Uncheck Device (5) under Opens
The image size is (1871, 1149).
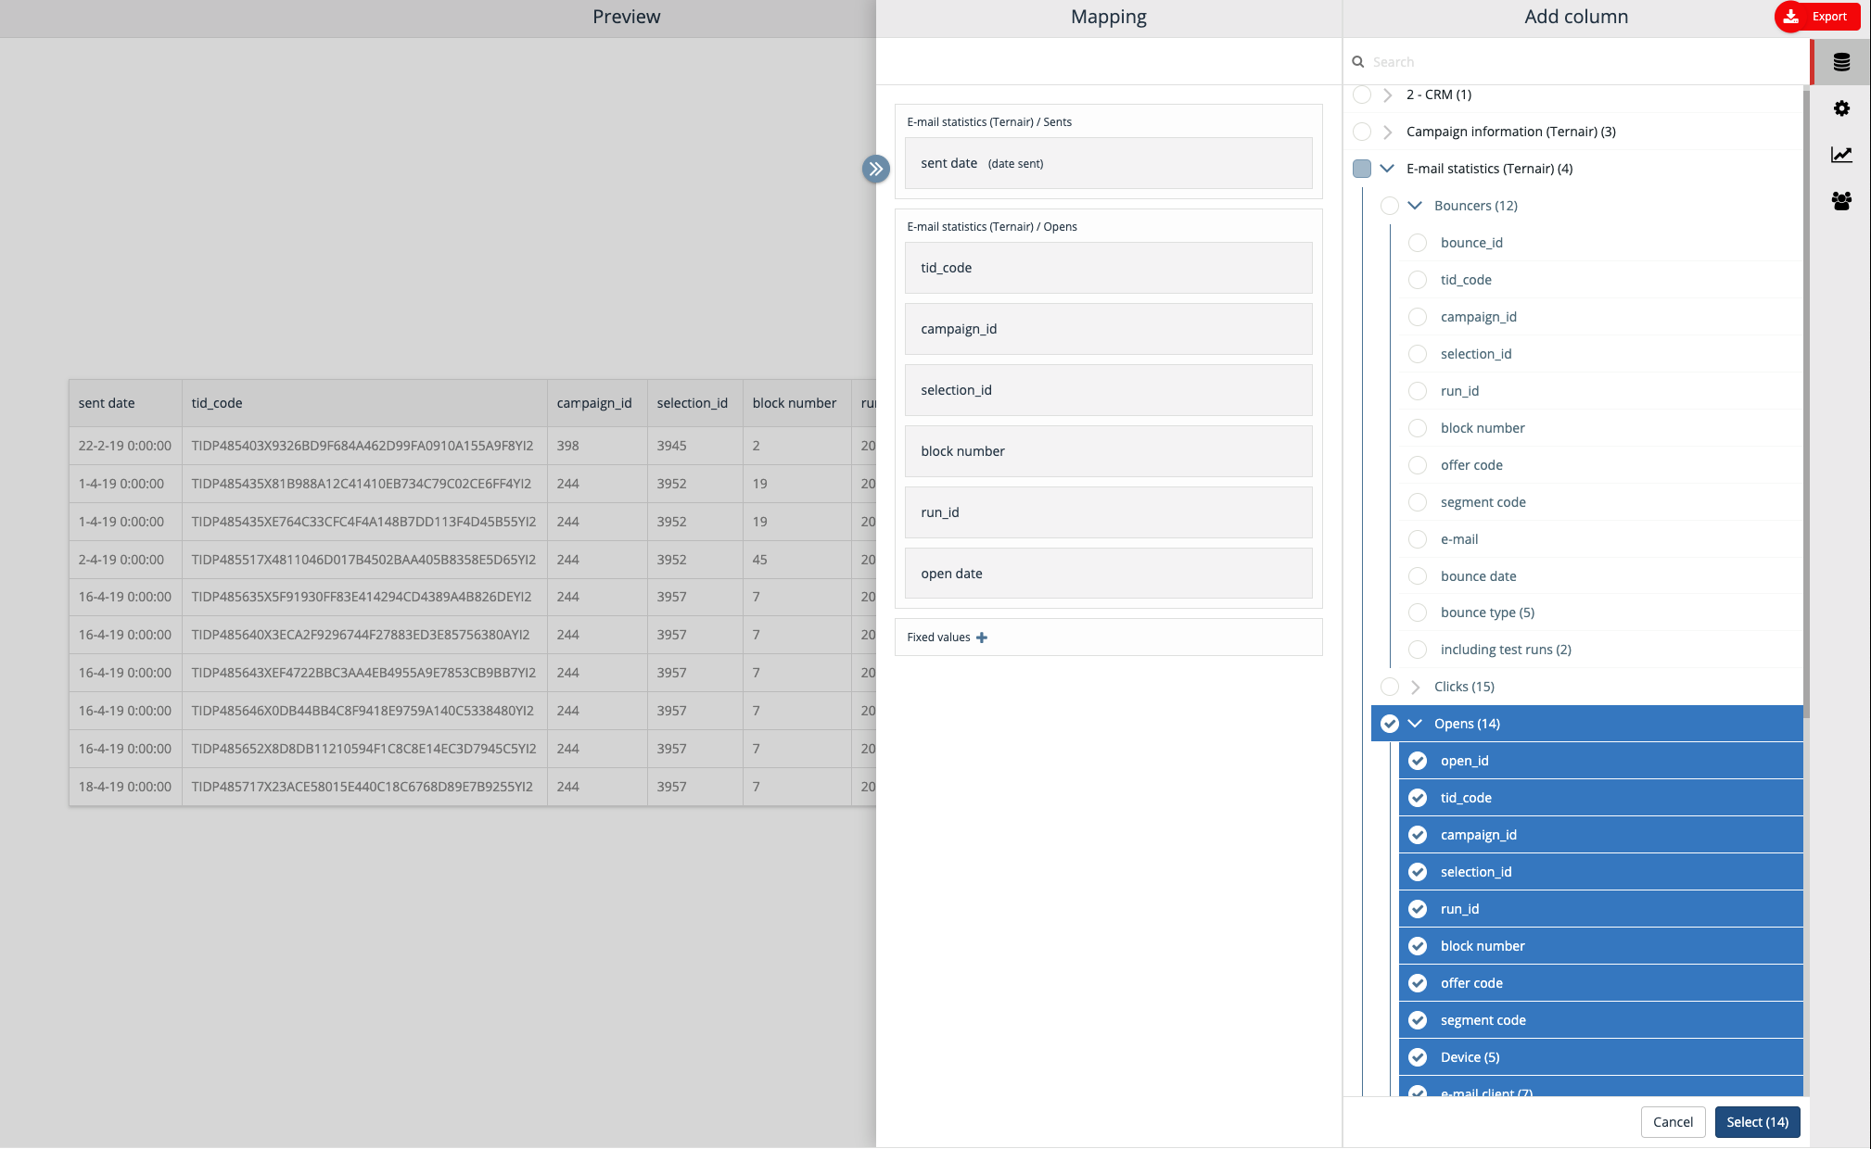(x=1418, y=1057)
